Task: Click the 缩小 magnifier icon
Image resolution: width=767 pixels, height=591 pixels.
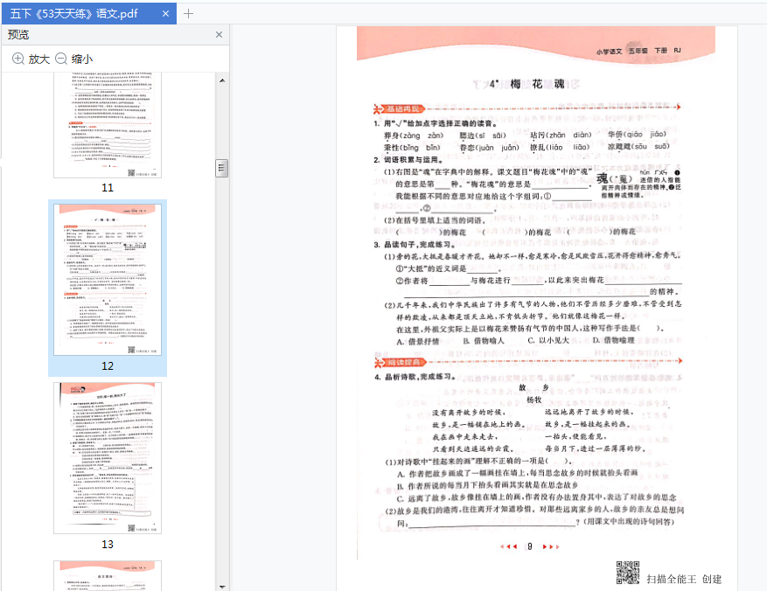Action: 61,59
